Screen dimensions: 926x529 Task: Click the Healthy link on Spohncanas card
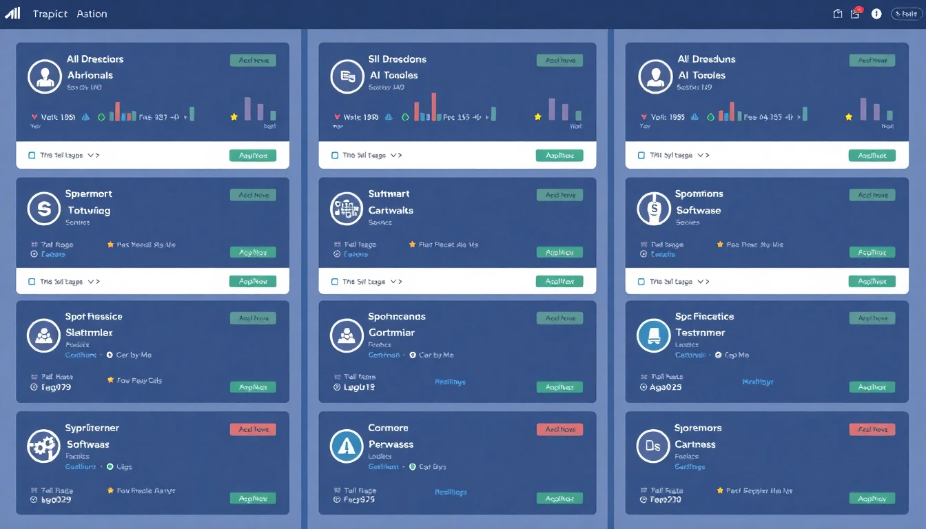449,381
